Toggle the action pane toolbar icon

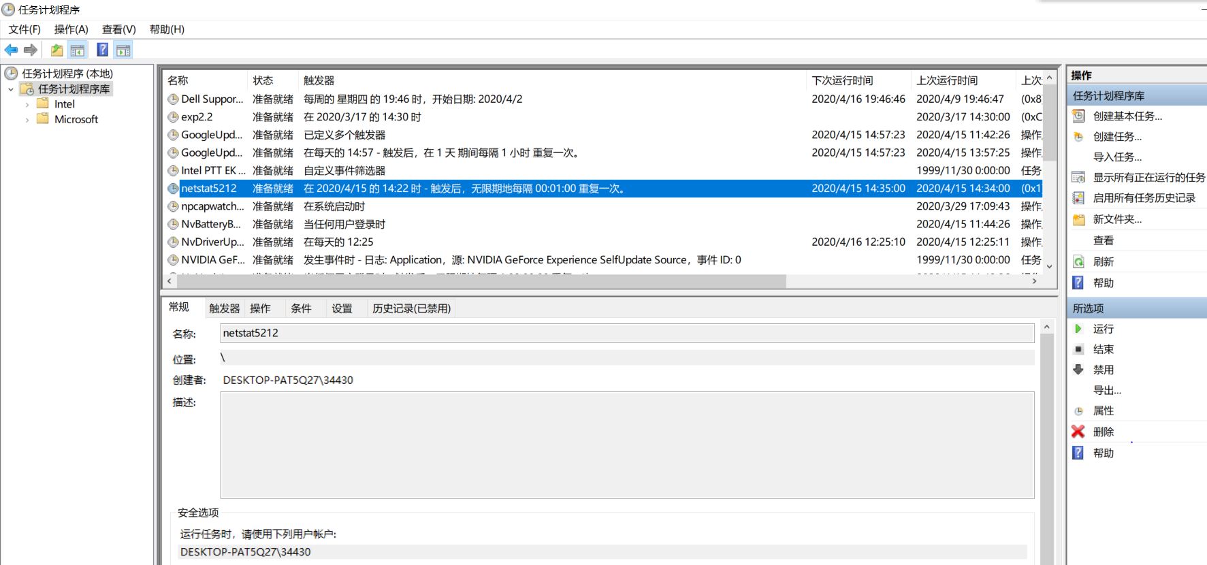click(x=123, y=50)
